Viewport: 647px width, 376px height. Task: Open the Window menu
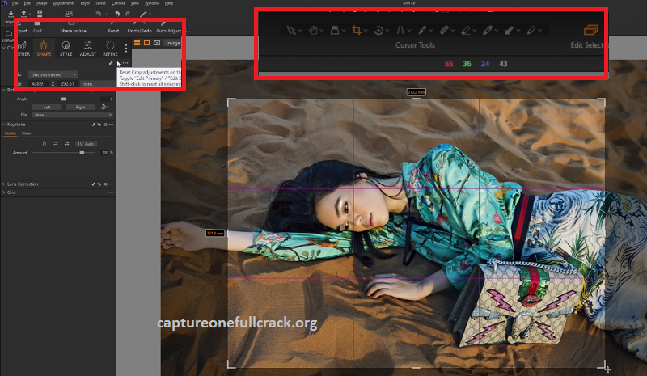click(x=151, y=3)
